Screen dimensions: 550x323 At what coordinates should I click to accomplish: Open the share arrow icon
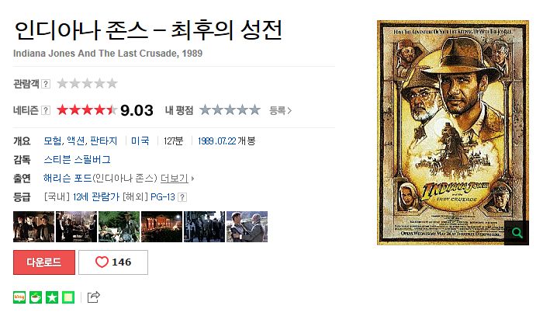tap(94, 297)
